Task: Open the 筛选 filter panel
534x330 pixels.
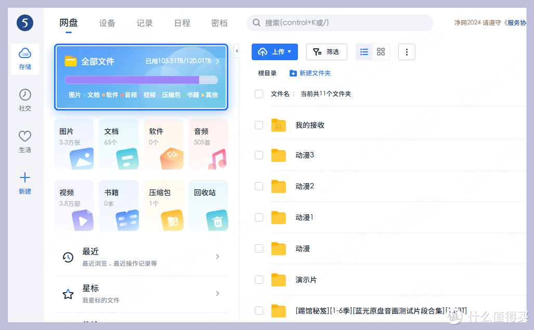Action: point(327,52)
